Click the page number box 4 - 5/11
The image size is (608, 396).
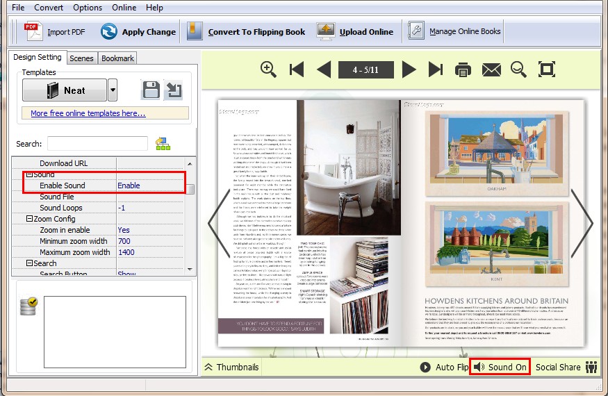click(366, 69)
